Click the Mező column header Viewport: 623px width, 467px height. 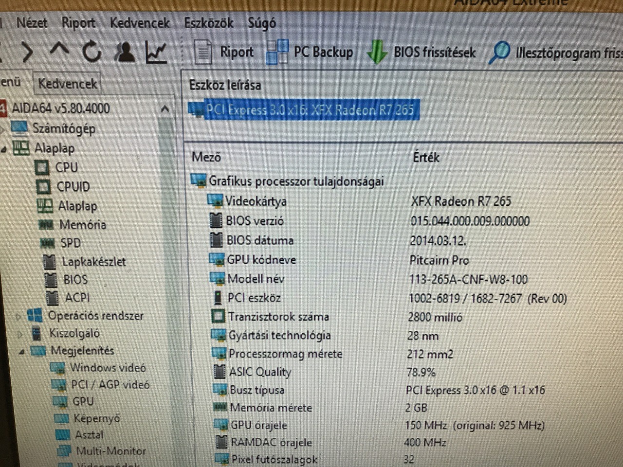click(x=206, y=157)
